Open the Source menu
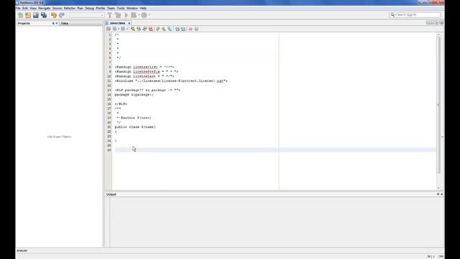460x259 pixels. [x=57, y=8]
